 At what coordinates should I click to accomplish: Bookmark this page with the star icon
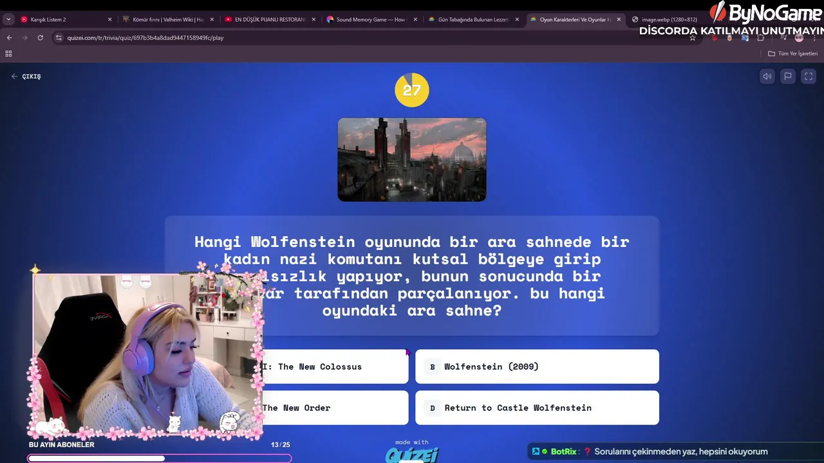tap(693, 38)
